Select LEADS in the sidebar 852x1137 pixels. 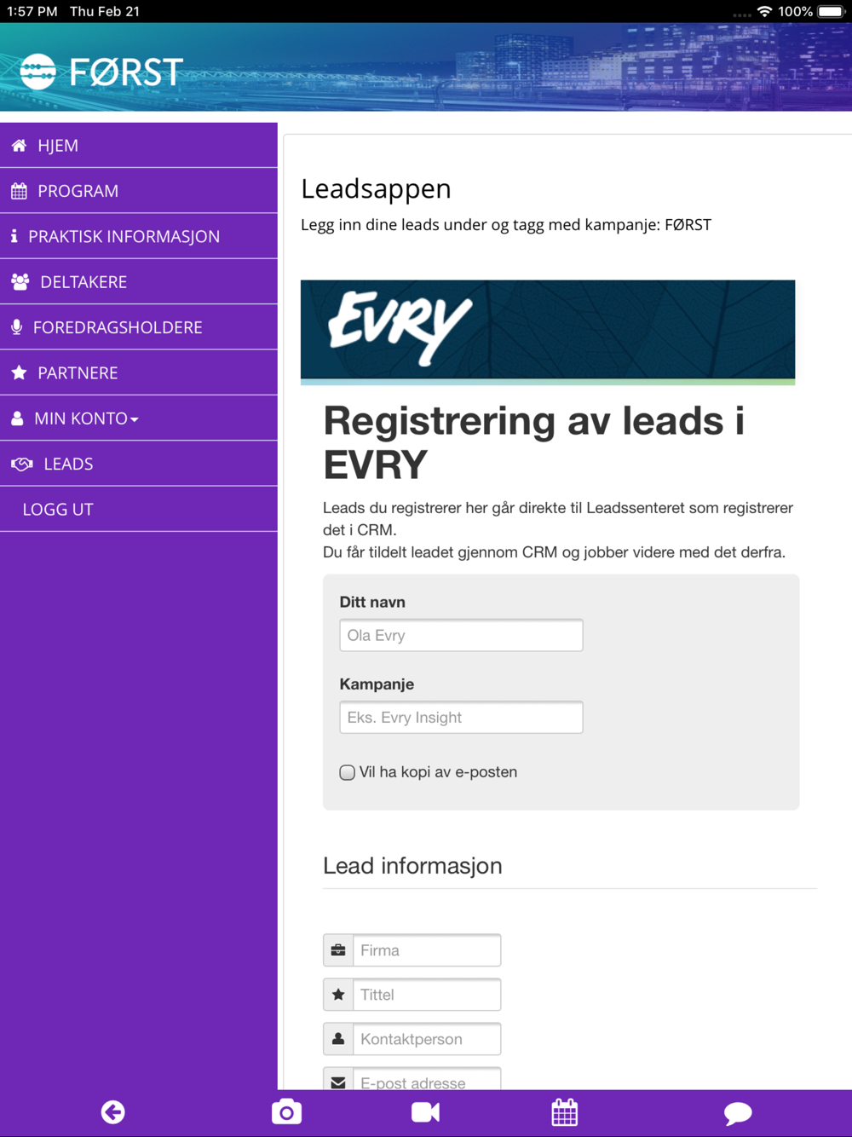click(x=139, y=464)
